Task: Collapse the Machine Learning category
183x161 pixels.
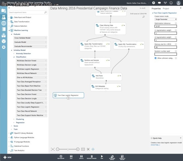Action: (x=9, y=31)
